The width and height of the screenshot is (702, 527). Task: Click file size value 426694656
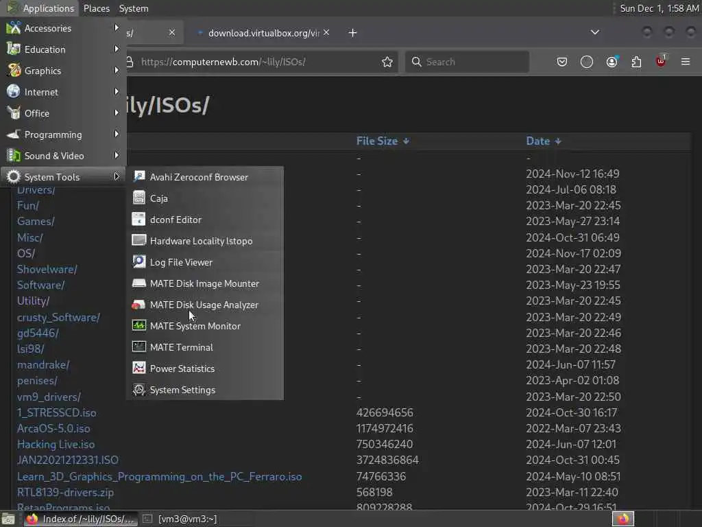[385, 412]
